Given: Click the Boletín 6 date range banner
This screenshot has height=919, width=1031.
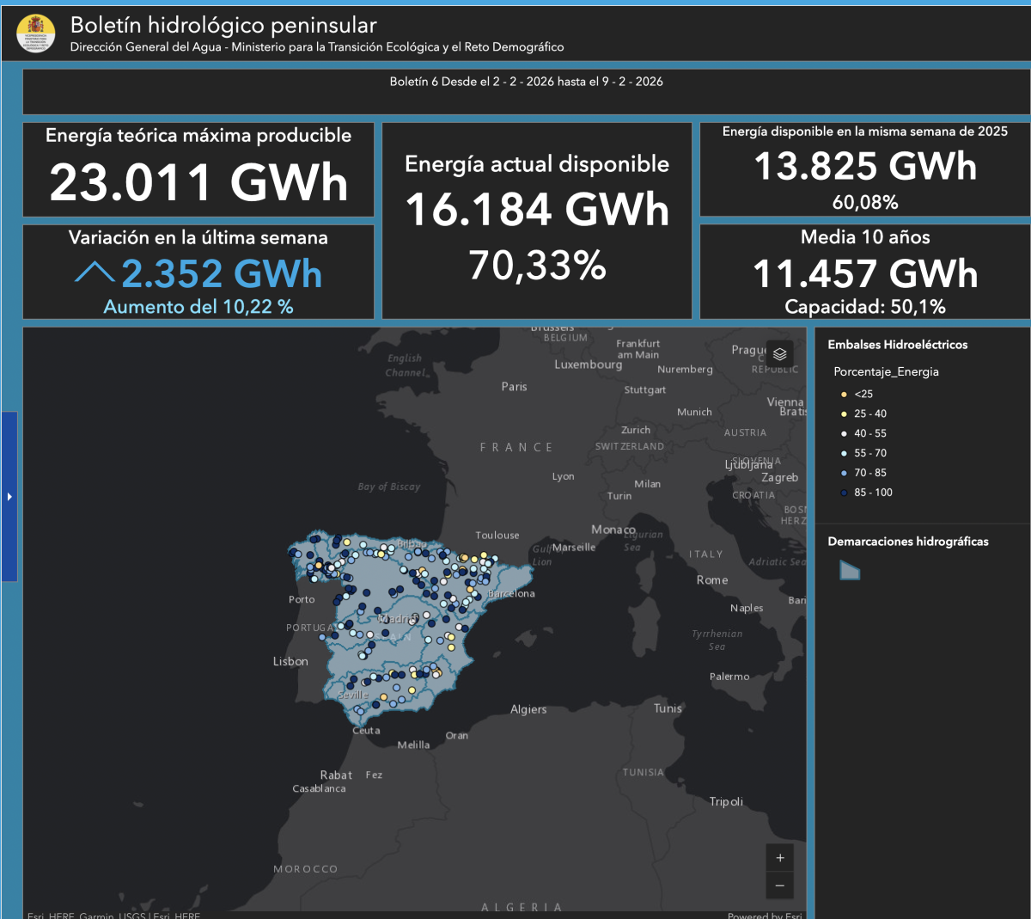Looking at the screenshot, I should point(526,82).
